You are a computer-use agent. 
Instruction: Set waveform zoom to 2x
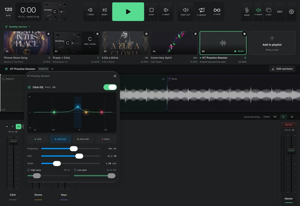click(283, 117)
